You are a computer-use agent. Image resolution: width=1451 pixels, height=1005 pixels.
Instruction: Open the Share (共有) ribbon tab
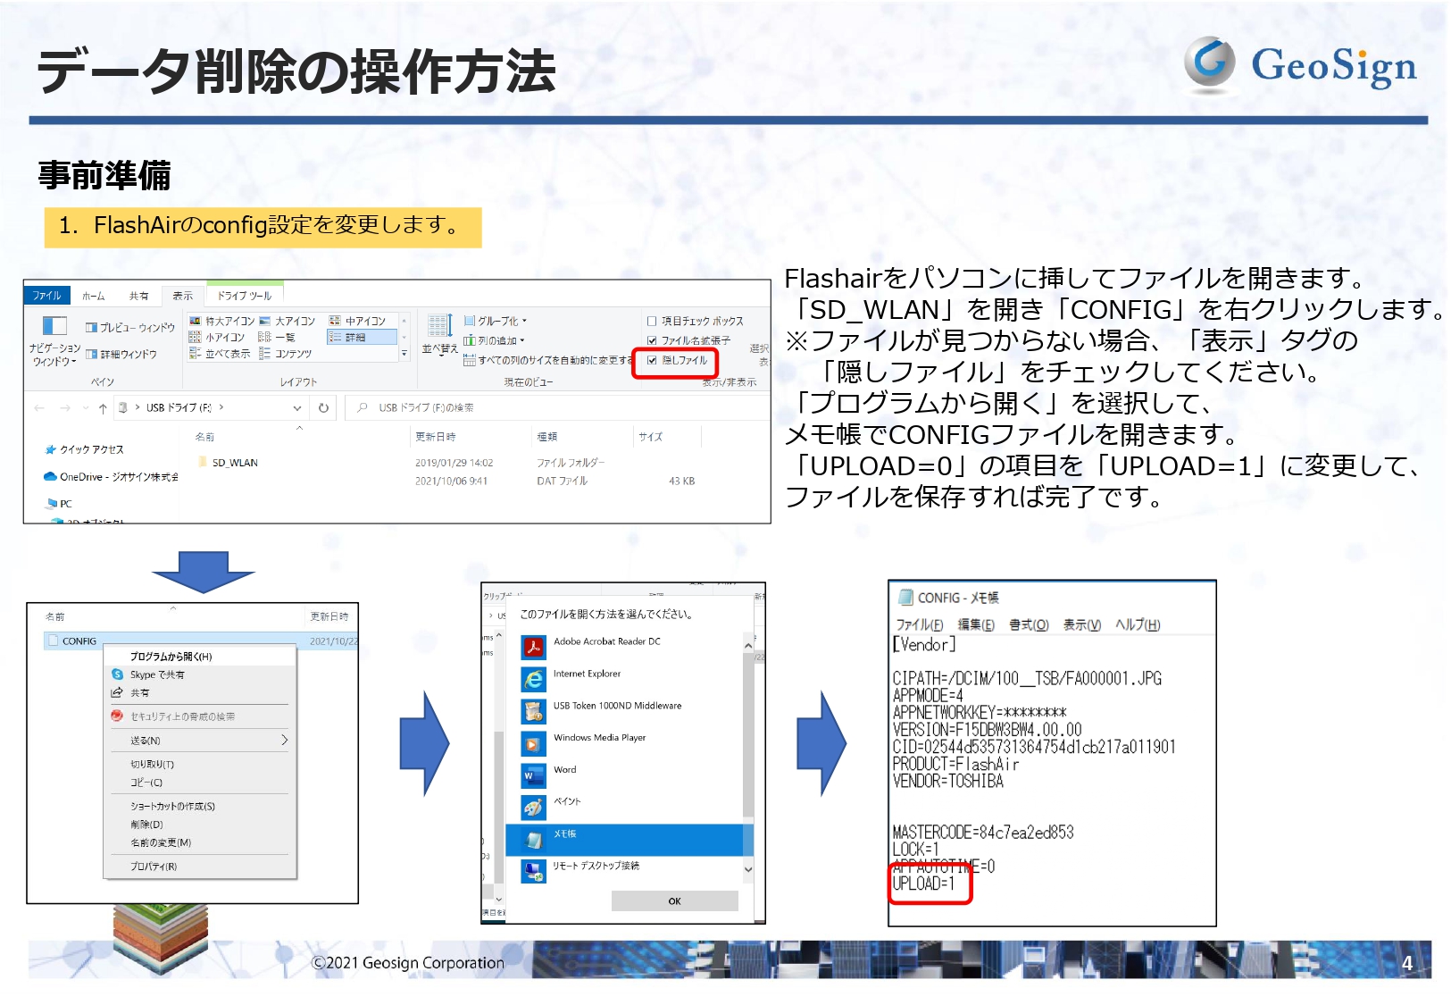click(138, 296)
